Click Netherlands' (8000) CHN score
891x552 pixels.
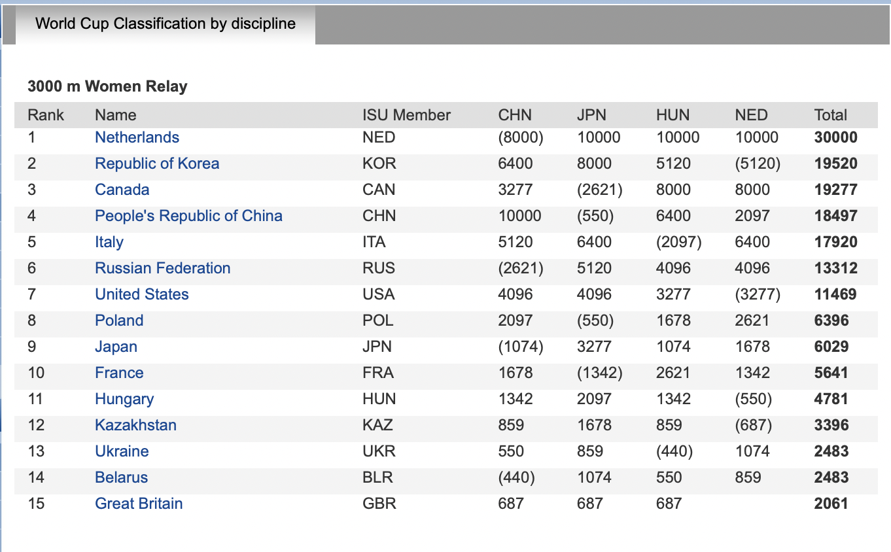521,137
